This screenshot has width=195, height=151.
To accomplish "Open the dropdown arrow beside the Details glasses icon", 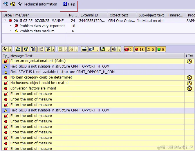I will point(10,49).
